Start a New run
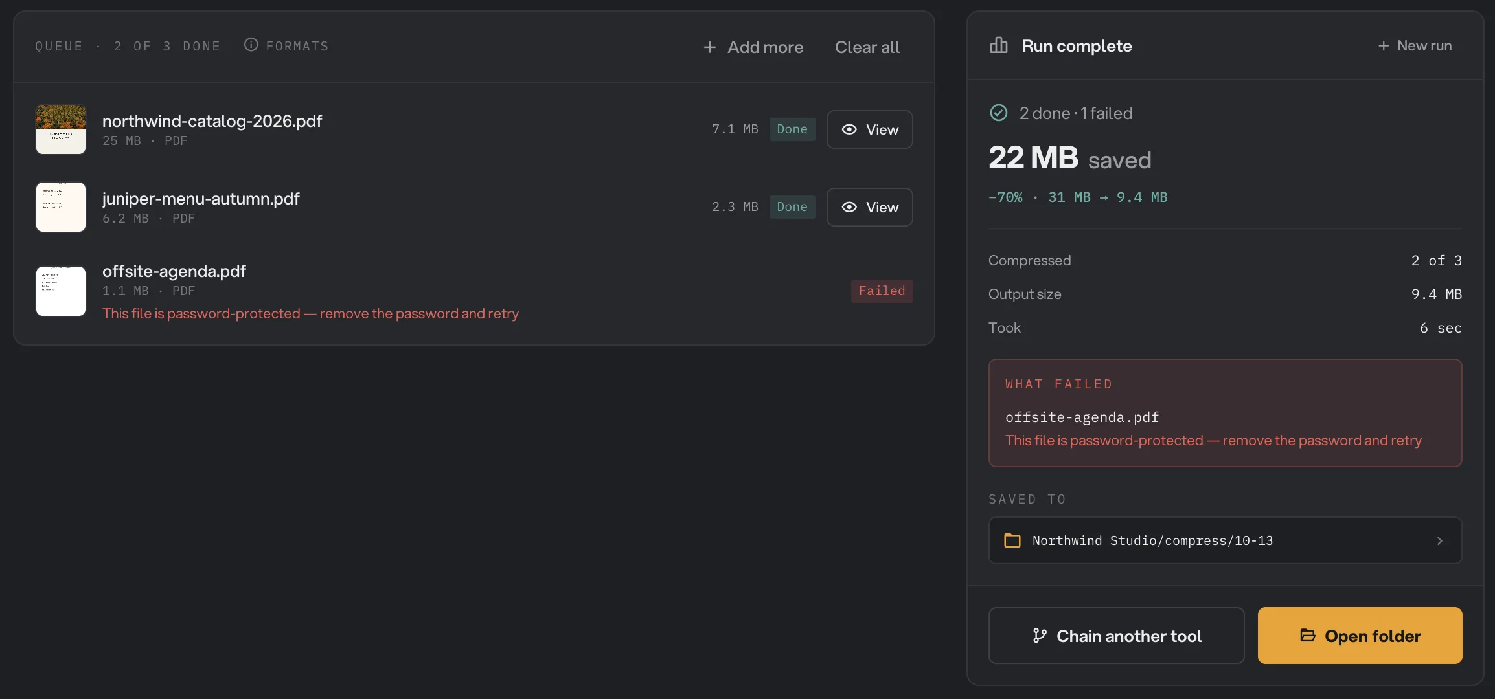1495x699 pixels. (x=1415, y=46)
